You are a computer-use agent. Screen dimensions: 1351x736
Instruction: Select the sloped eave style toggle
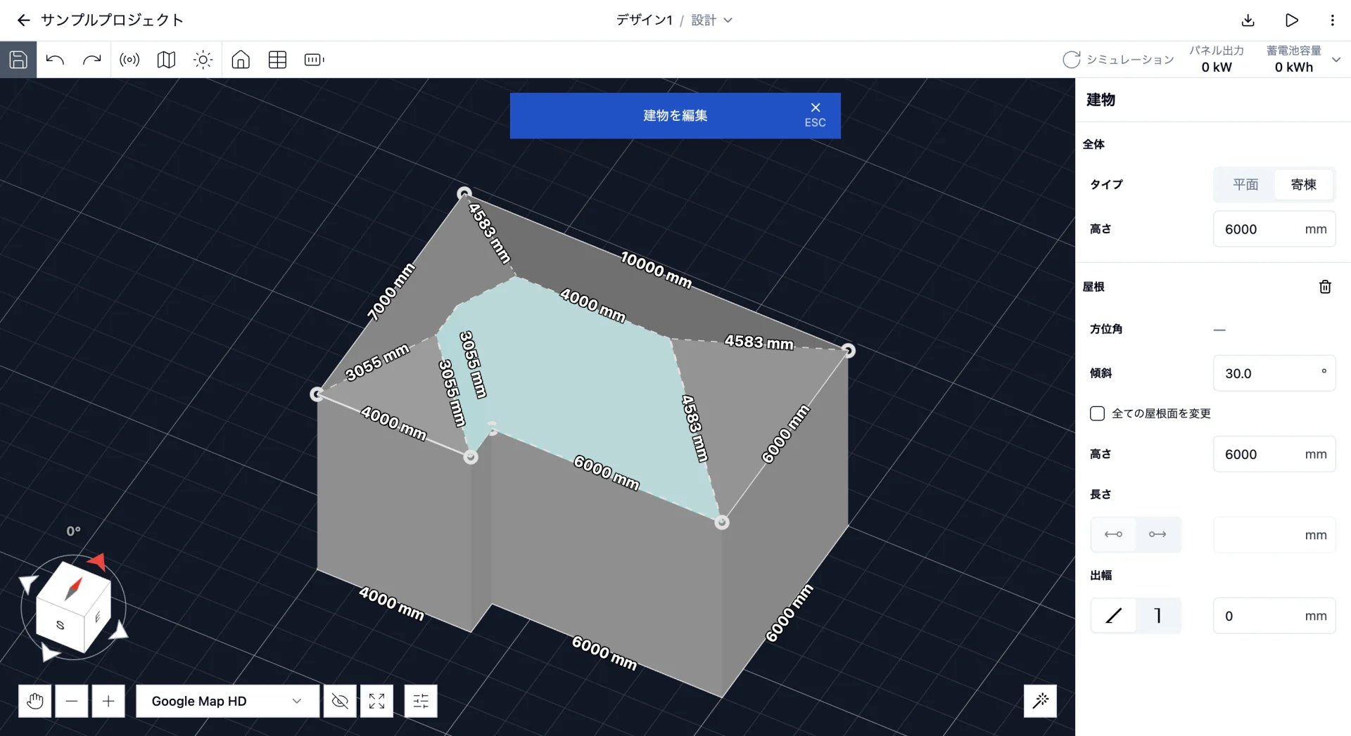(1113, 616)
